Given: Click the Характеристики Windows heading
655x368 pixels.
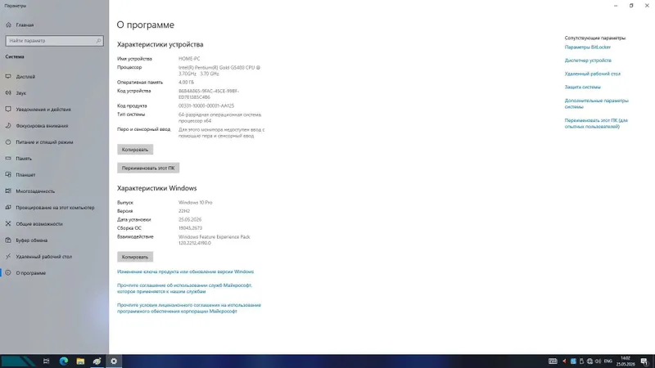Looking at the screenshot, I should tap(156, 188).
